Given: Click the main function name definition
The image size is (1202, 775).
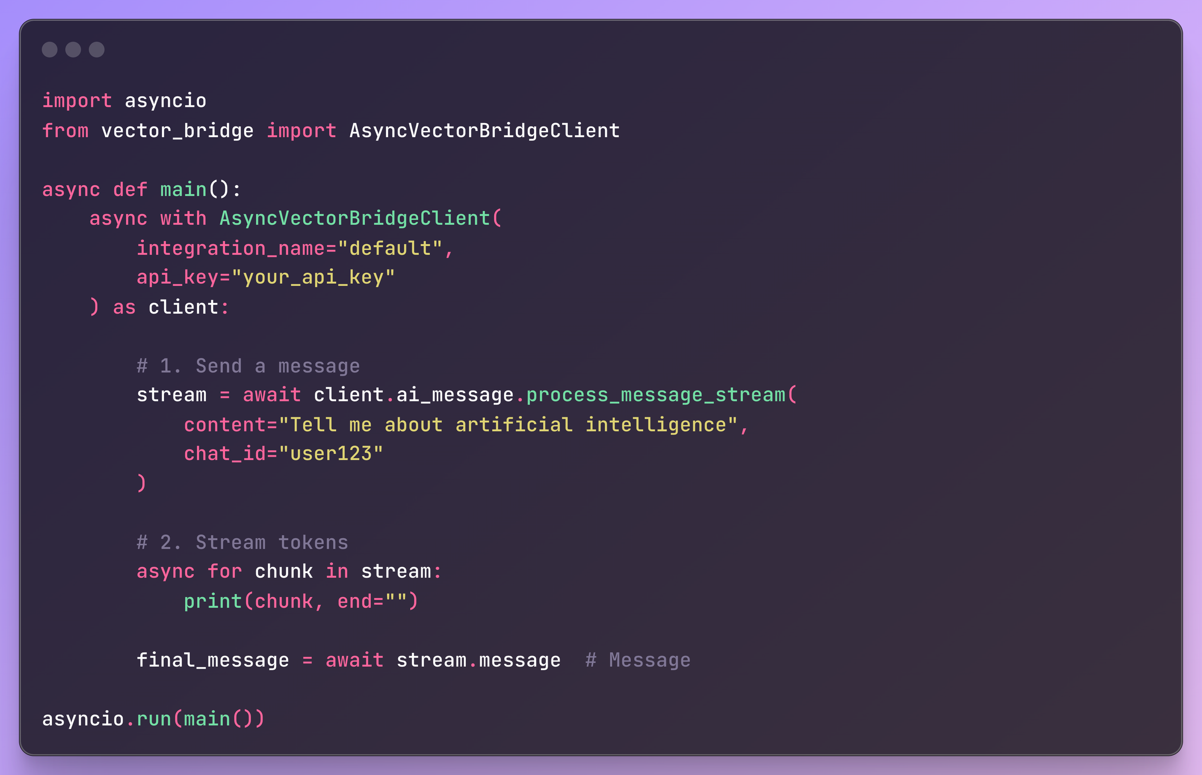Looking at the screenshot, I should pyautogui.click(x=183, y=190).
